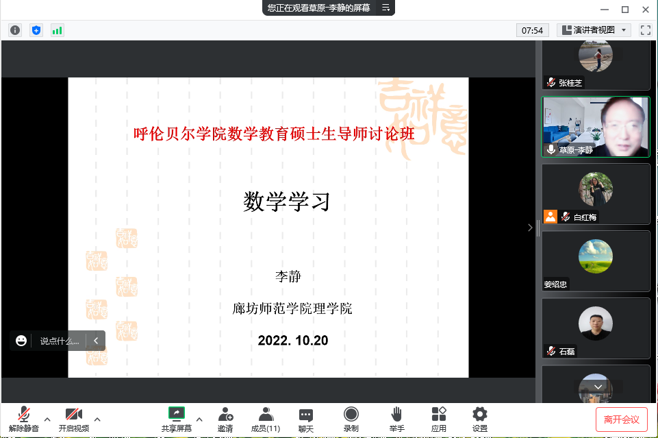Turn on camera via 开启视频

coord(73,419)
